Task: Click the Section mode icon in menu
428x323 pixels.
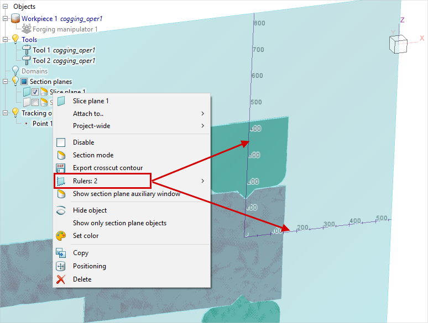Action: click(x=61, y=155)
